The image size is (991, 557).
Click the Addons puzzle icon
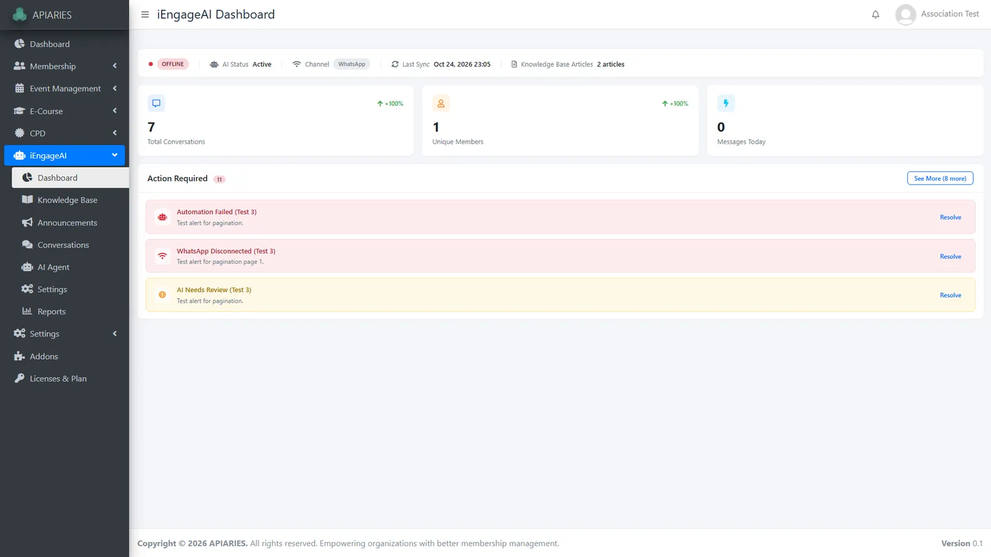click(20, 356)
